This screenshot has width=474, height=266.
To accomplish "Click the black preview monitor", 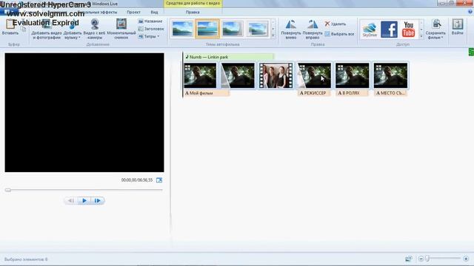I will [x=84, y=112].
